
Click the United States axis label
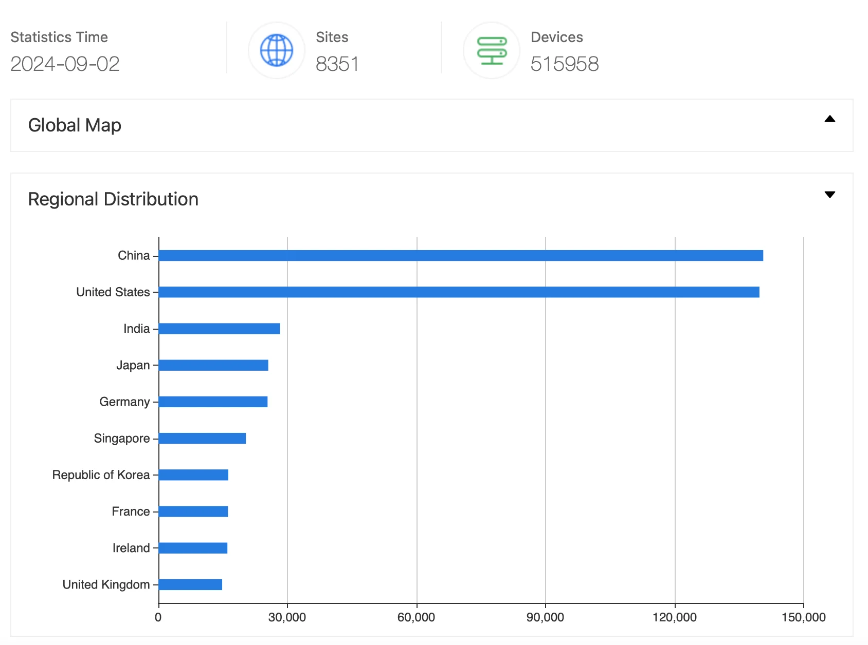[x=113, y=292]
